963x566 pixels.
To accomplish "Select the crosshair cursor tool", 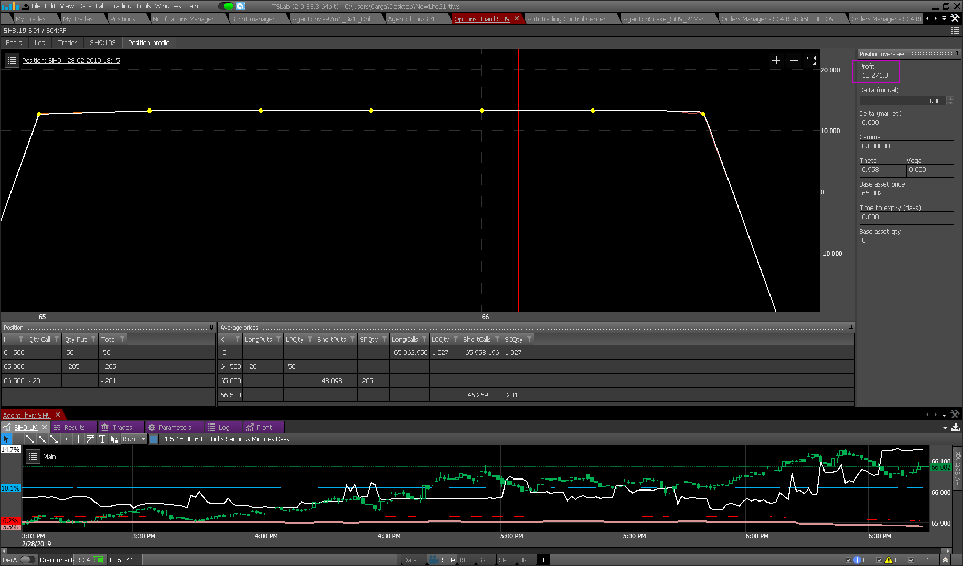I will coord(18,439).
